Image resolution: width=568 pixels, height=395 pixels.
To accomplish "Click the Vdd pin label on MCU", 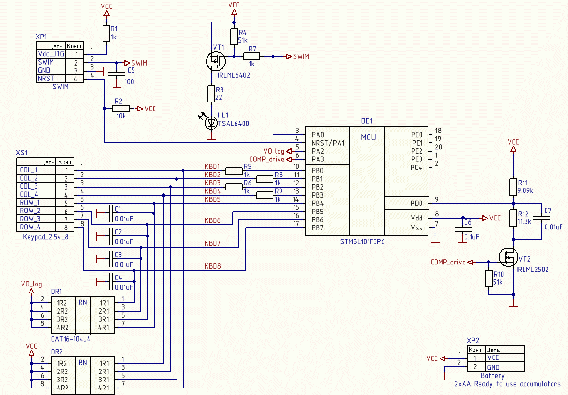I will 416,218.
